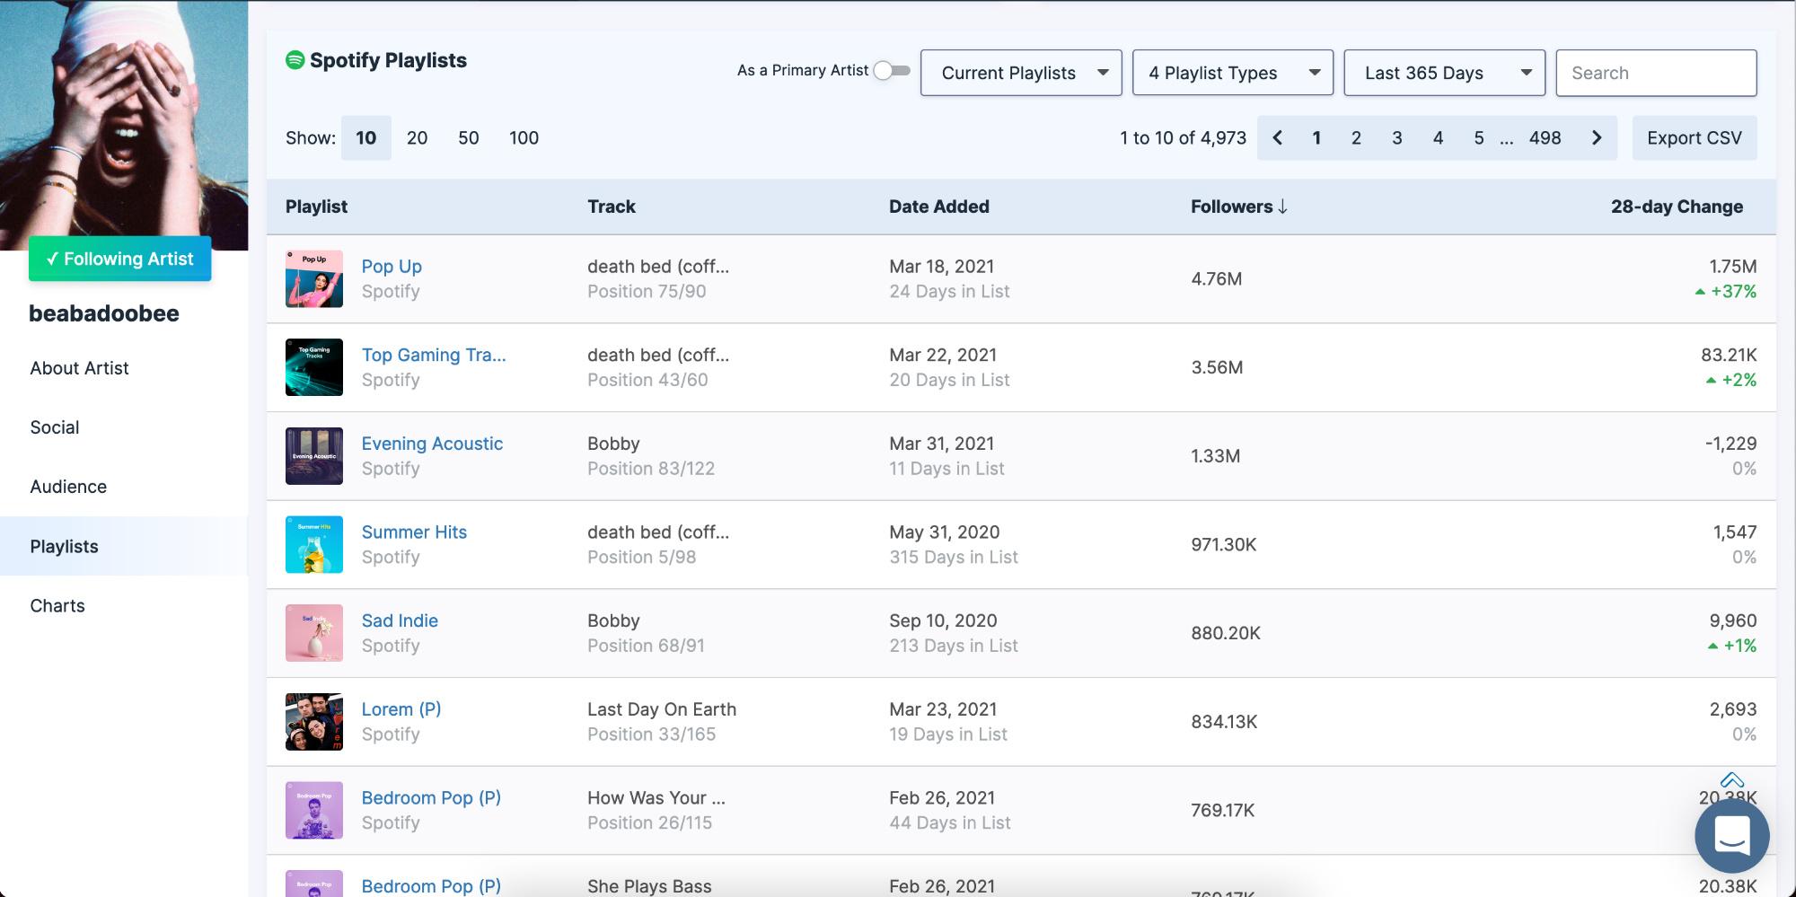Open Summer Hits playlist link

[x=414, y=532]
